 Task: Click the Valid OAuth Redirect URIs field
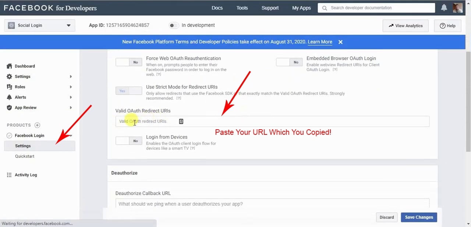tap(272, 121)
